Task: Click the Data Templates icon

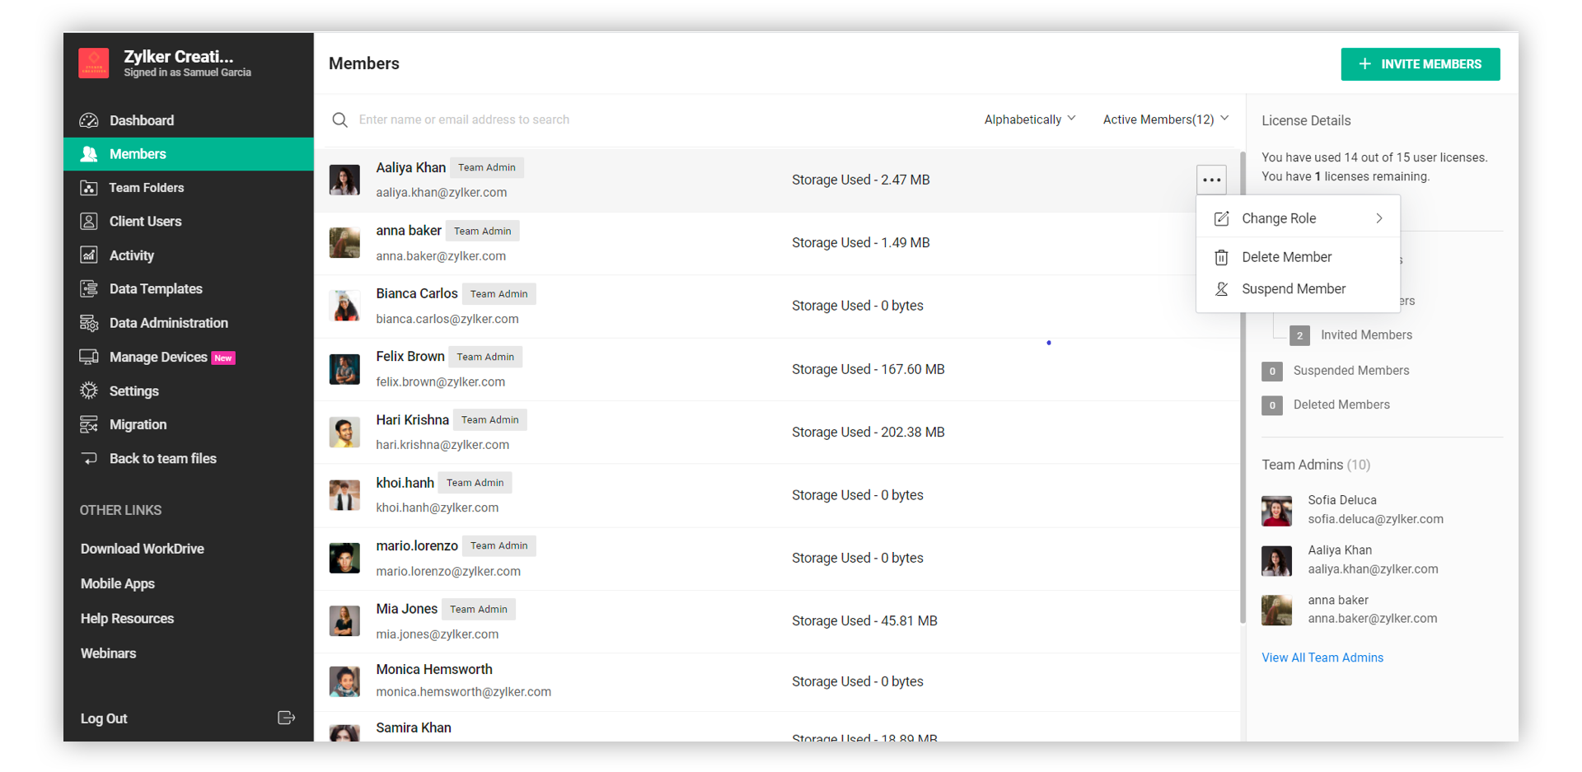Action: coord(89,289)
